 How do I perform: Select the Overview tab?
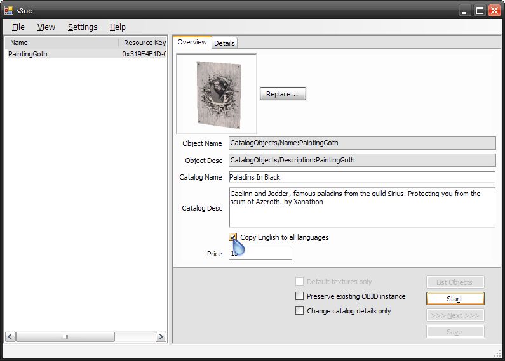(192, 42)
